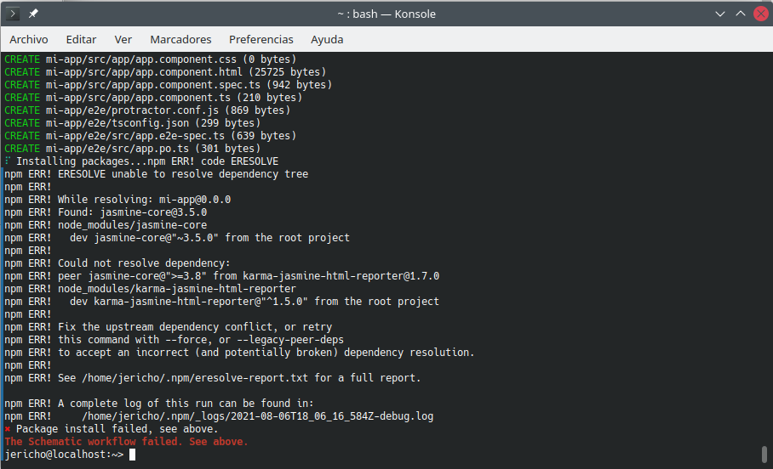The image size is (773, 469).
Task: Click the debug.log file path in output
Action: [258, 416]
